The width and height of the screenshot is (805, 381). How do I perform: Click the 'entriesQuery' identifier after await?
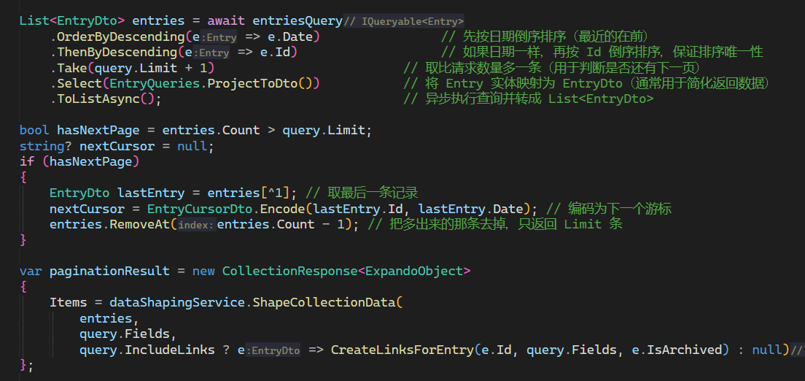point(297,21)
